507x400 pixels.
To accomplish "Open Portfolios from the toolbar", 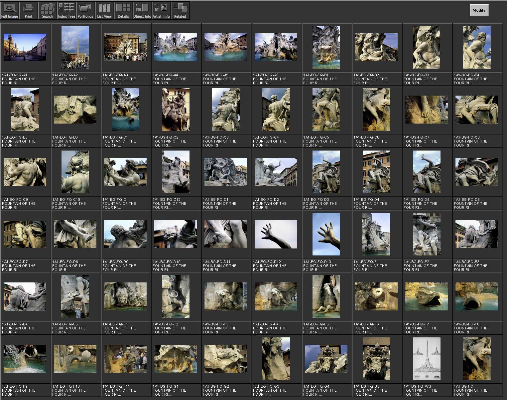I will (x=85, y=11).
